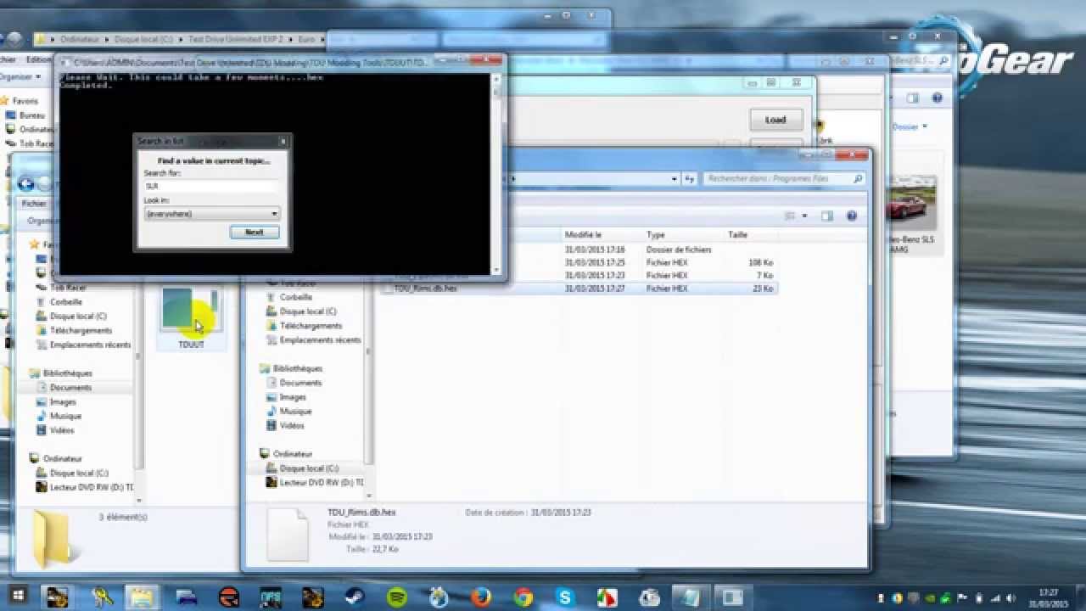Sort by Modifié le column
Image resolution: width=1086 pixels, height=611 pixels.
(584, 234)
